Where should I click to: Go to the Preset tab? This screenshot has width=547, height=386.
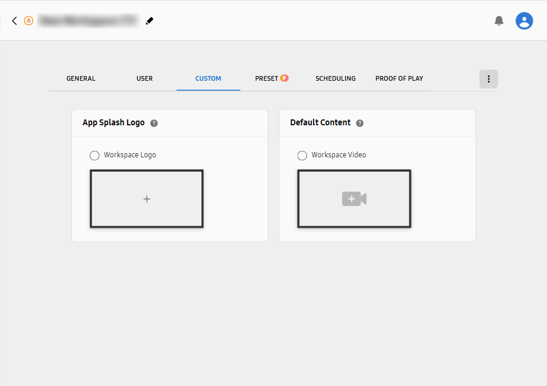[x=266, y=78]
